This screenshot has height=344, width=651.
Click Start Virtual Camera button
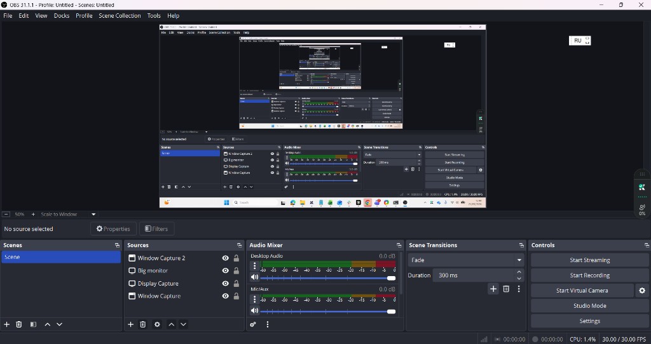582,291
